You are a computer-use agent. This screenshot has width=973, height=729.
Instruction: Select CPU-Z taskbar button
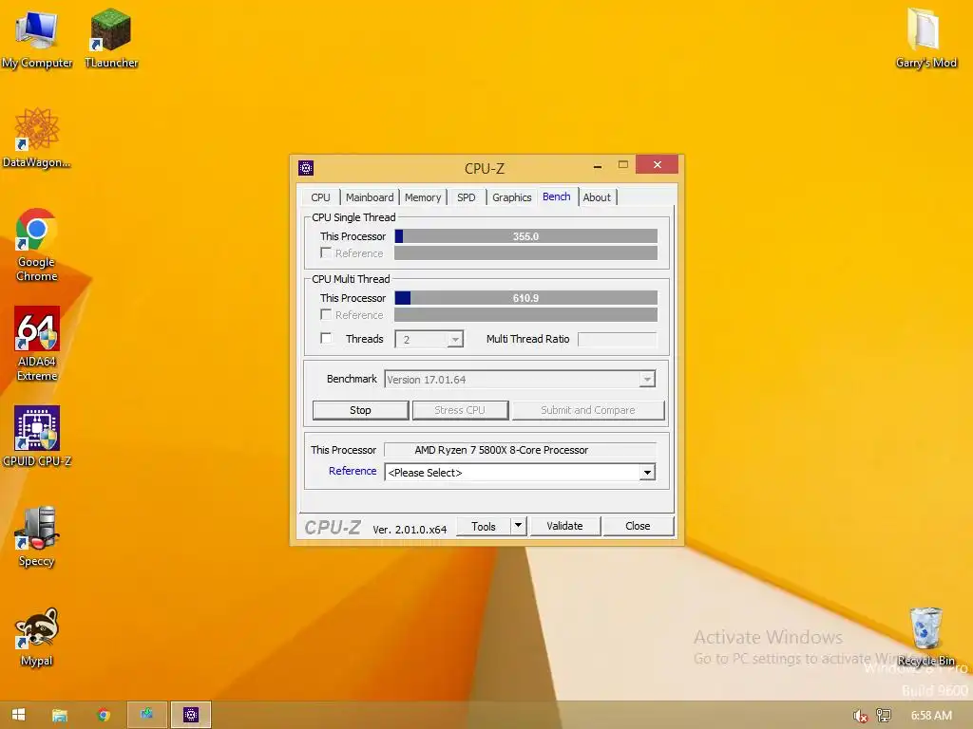191,715
